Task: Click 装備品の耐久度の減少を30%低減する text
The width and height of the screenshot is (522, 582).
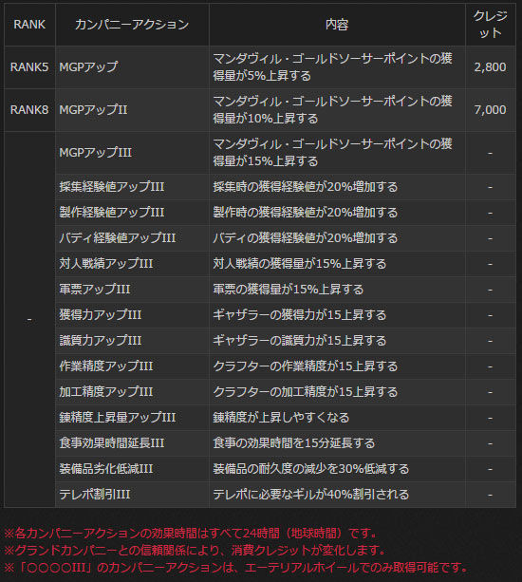Action: click(311, 469)
